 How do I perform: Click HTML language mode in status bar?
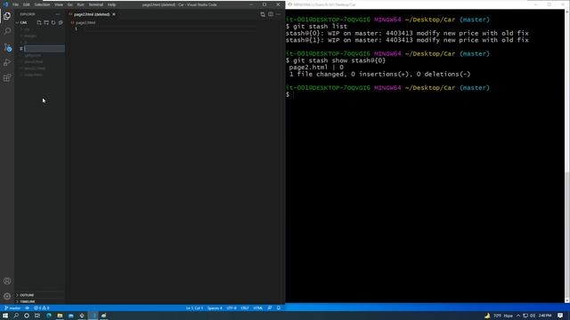click(x=258, y=308)
